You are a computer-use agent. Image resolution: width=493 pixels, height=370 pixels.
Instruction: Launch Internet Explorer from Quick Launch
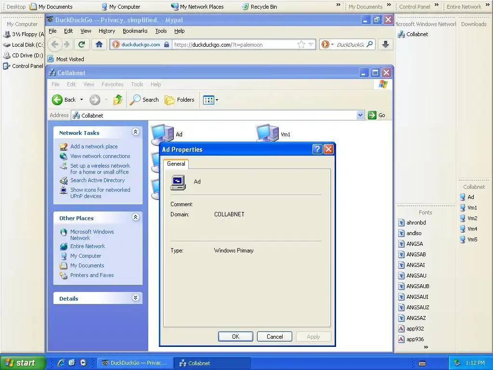pos(61,363)
